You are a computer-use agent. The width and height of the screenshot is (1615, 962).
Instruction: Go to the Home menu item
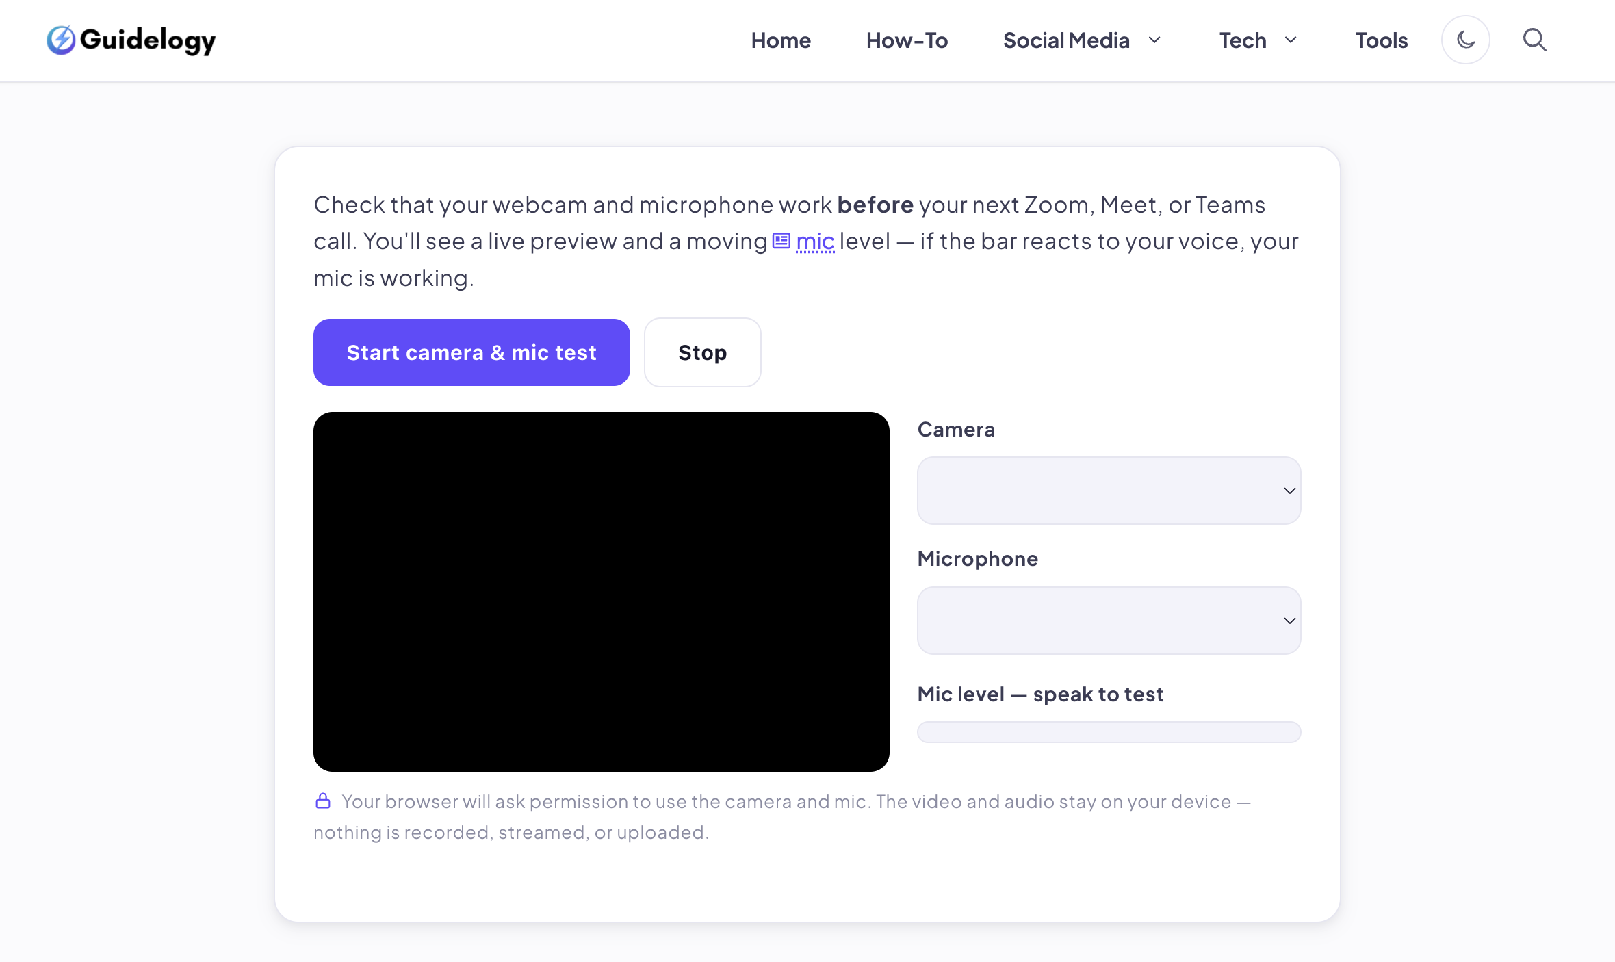[x=781, y=40]
